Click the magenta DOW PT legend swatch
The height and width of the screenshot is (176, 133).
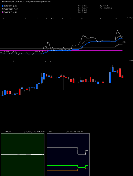coord(3,12)
